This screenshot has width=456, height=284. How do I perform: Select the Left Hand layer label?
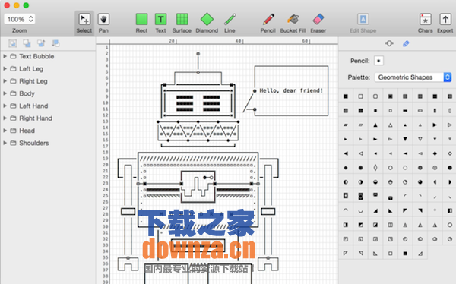(33, 106)
